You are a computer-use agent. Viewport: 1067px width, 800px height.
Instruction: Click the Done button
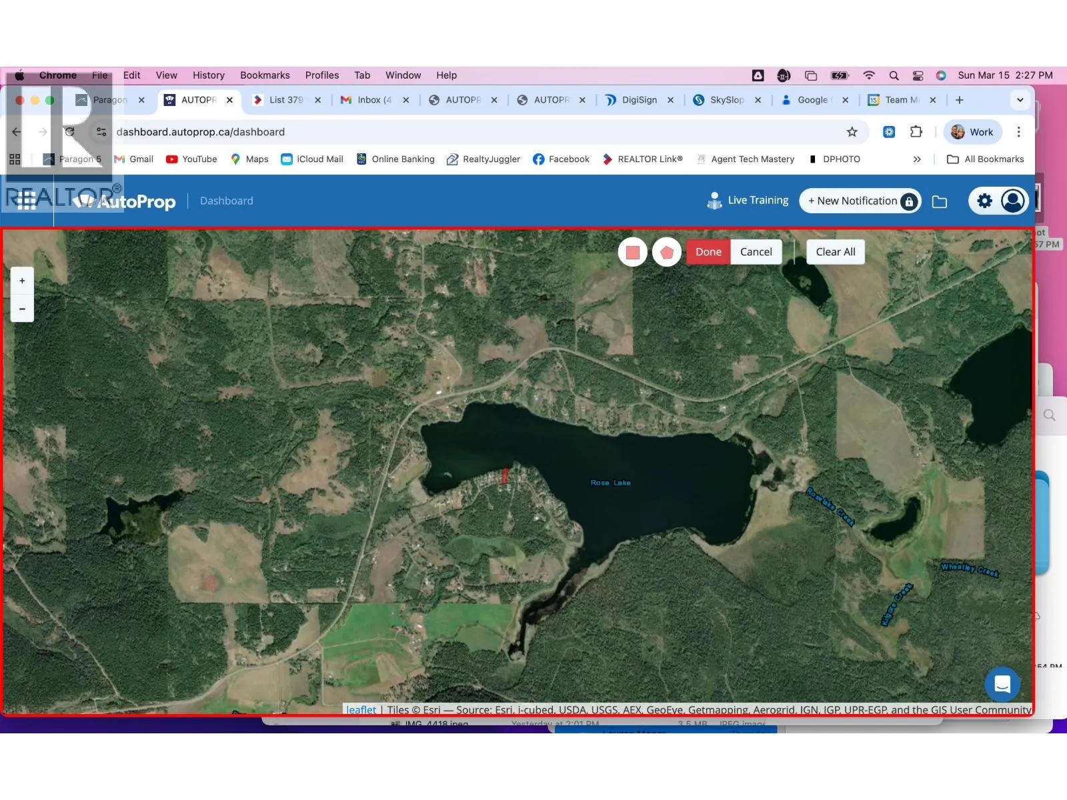pos(708,252)
